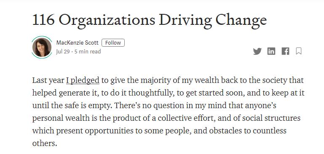Click the number "116" in the headline
The image size is (324, 154).
point(43,20)
